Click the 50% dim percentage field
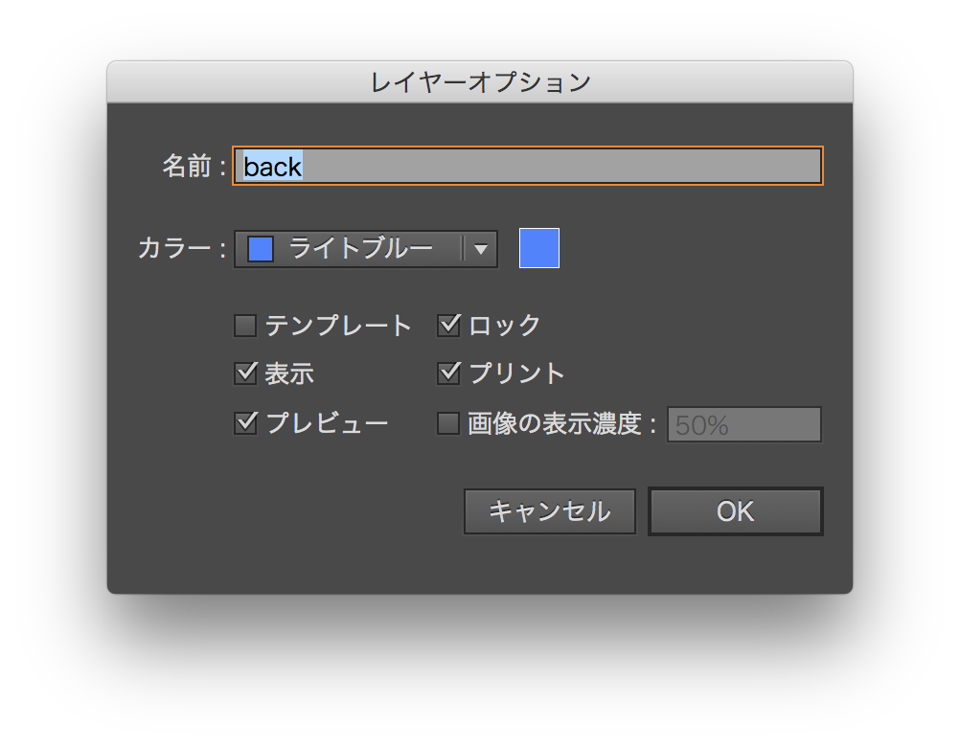 pyautogui.click(x=743, y=424)
